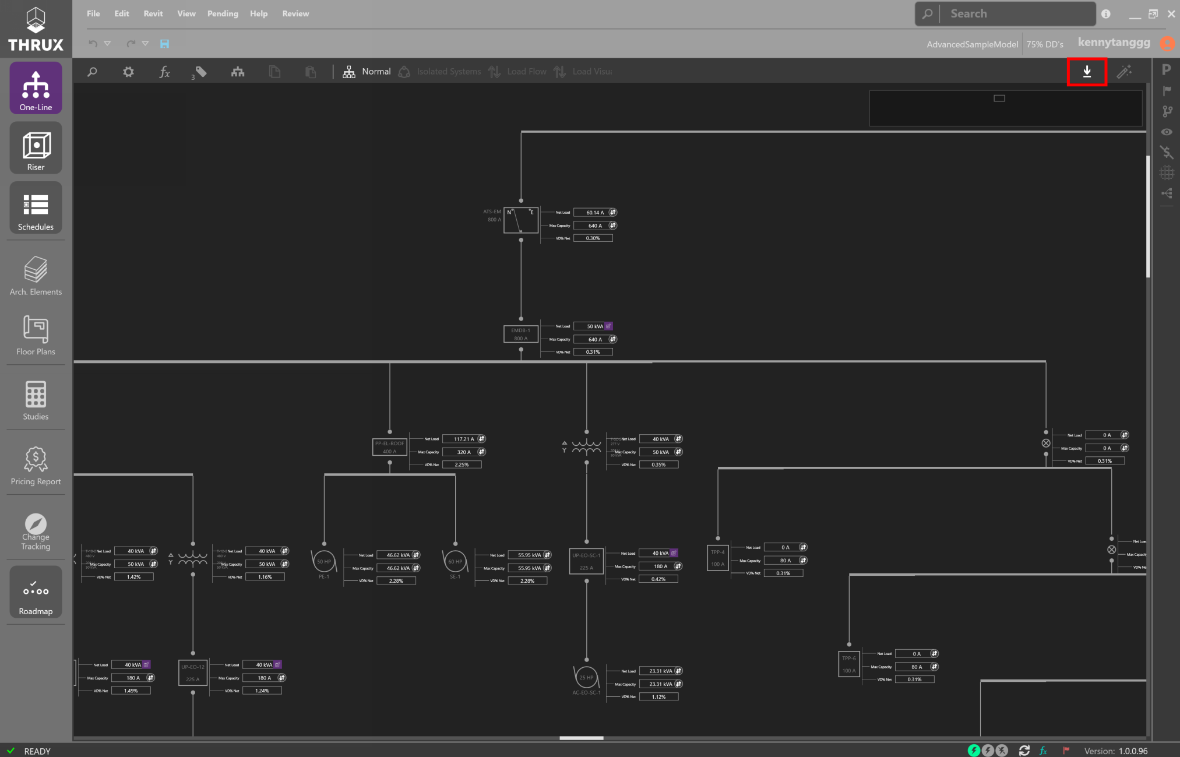The height and width of the screenshot is (757, 1180).
Task: Click the tag icon in toolbar
Action: click(200, 72)
